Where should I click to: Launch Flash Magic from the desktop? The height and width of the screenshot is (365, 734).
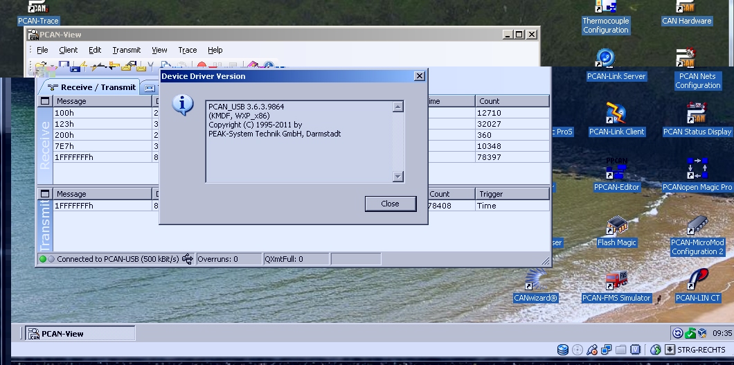pos(616,230)
